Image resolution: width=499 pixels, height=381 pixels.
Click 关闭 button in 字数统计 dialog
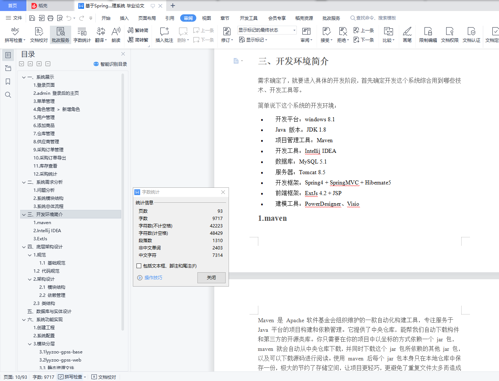point(211,278)
